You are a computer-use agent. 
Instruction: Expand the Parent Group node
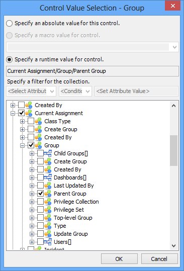(x=32, y=194)
